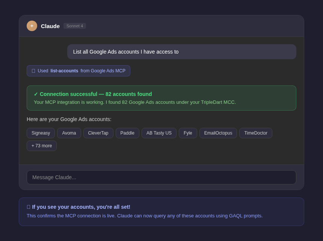The height and width of the screenshot is (241, 323).
Task: Click the tool icon in list-accounts chip
Action: pyautogui.click(x=33, y=71)
